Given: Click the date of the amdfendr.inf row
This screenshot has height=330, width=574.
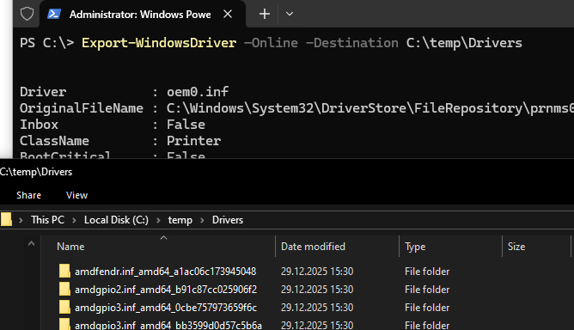Looking at the screenshot, I should [317, 272].
